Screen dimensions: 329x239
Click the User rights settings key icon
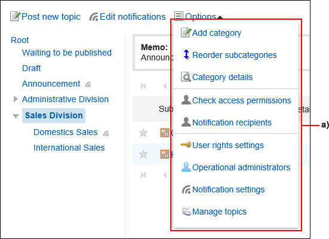click(x=186, y=145)
